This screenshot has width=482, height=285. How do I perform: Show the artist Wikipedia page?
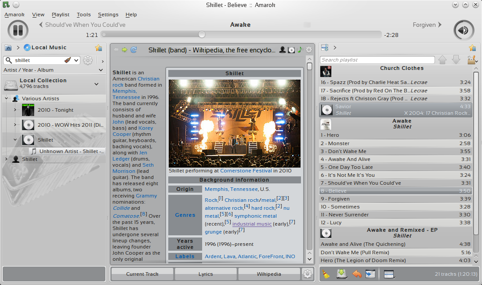pos(282,50)
